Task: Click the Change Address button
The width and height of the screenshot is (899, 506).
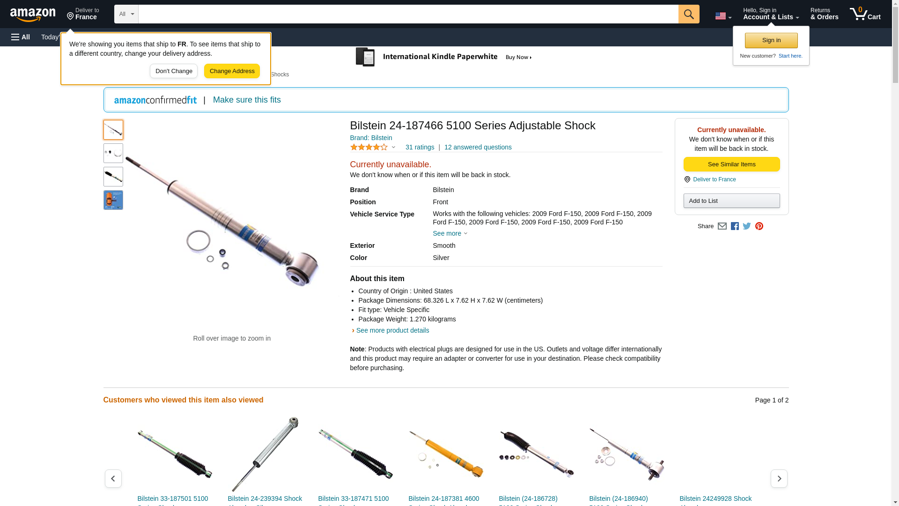Action: (x=232, y=71)
